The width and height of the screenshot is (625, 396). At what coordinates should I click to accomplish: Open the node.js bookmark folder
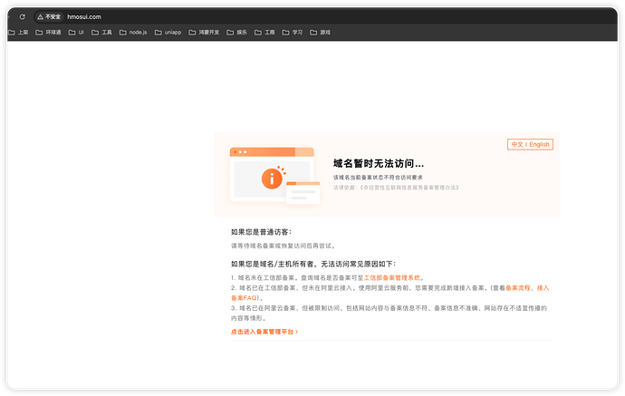click(132, 32)
